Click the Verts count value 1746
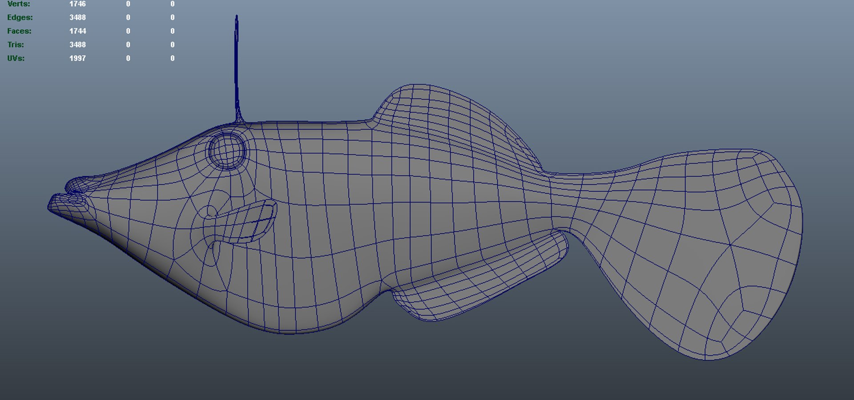Screen dimensions: 854x400 77,4
